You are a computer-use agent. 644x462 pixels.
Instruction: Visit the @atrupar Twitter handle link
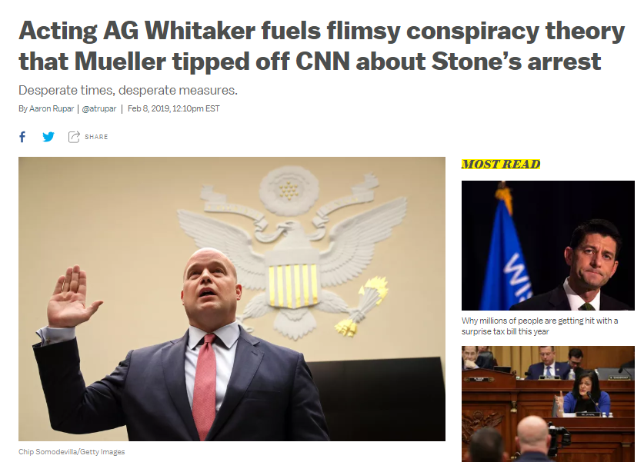tap(99, 108)
